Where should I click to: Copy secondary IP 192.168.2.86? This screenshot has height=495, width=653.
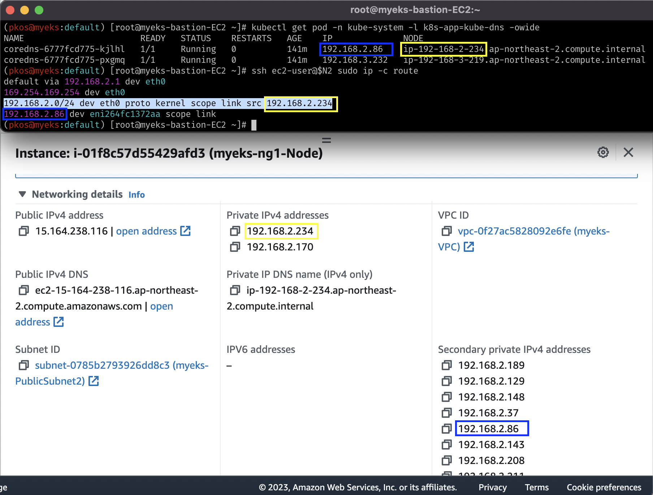click(447, 429)
